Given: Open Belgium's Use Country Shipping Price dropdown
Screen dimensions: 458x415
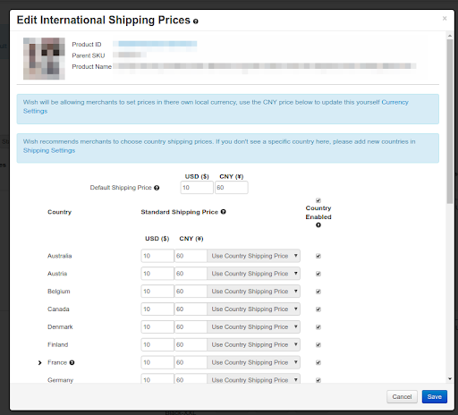Looking at the screenshot, I should pos(253,292).
